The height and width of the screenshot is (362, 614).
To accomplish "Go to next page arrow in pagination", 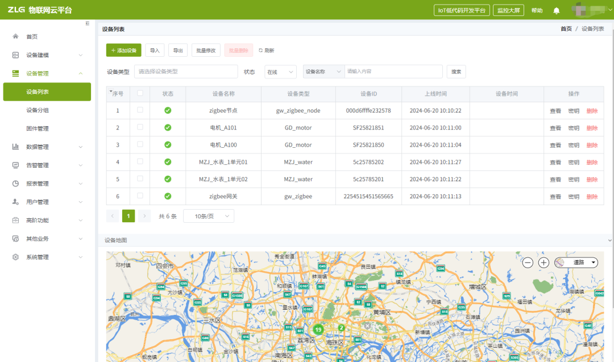I will [x=144, y=216].
